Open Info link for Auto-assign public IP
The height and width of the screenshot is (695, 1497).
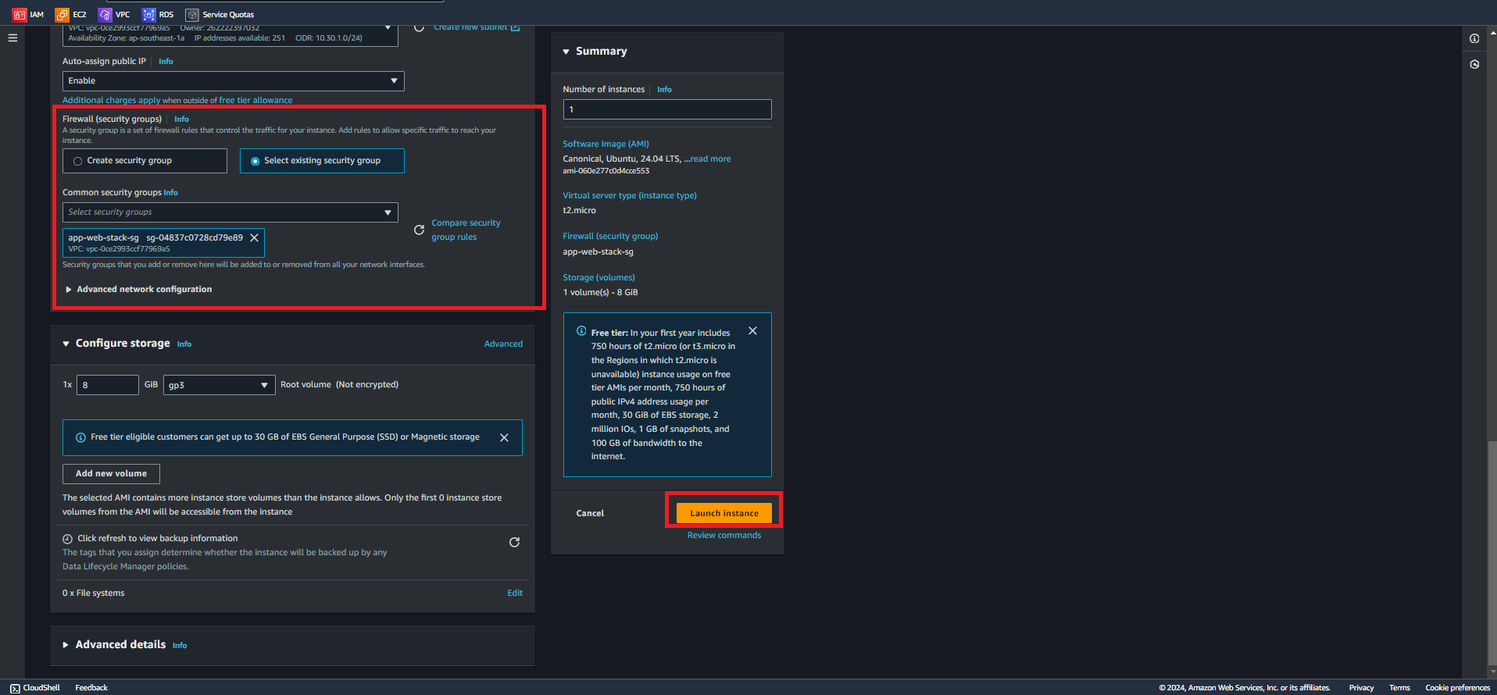(166, 61)
